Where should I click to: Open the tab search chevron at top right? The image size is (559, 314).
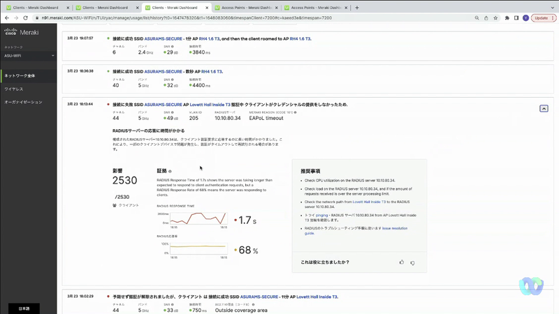click(552, 8)
